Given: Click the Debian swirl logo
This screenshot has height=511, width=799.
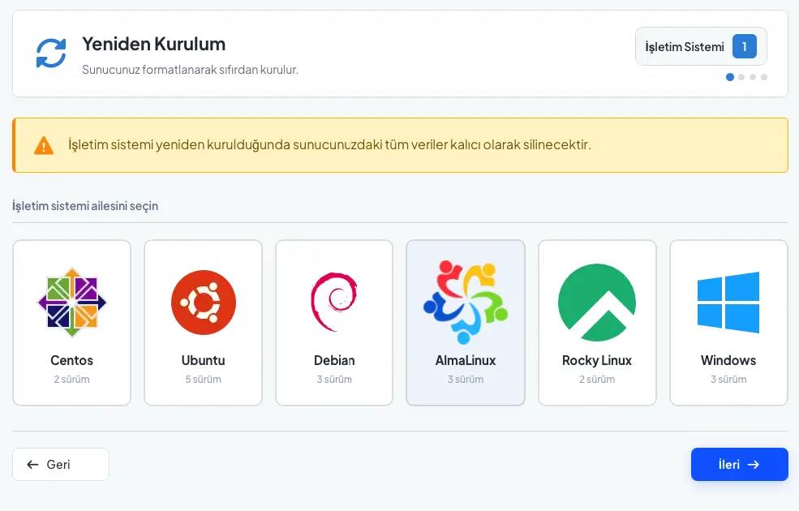Looking at the screenshot, I should coord(334,303).
